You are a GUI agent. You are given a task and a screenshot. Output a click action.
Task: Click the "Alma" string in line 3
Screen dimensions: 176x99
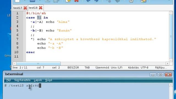(63, 22)
